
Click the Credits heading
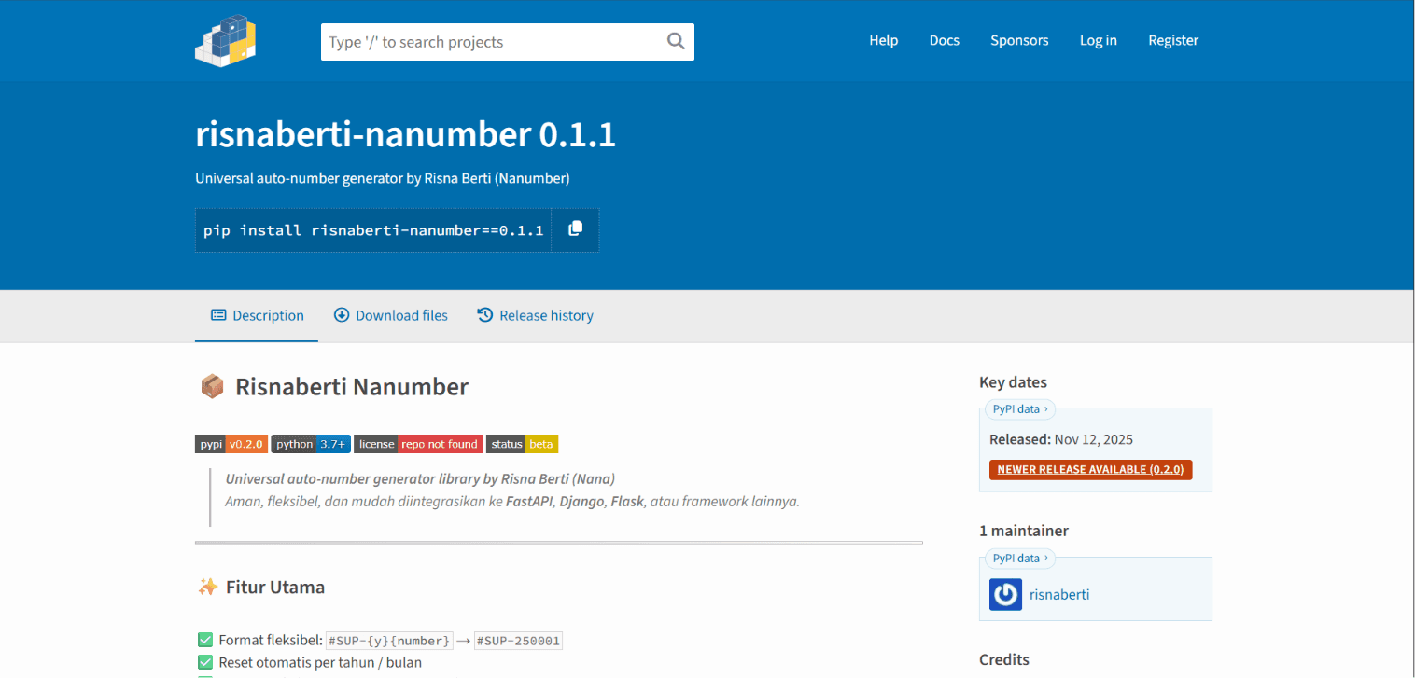[x=1004, y=659]
